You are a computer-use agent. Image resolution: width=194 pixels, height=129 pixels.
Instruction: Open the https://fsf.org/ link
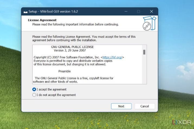tap(112, 57)
